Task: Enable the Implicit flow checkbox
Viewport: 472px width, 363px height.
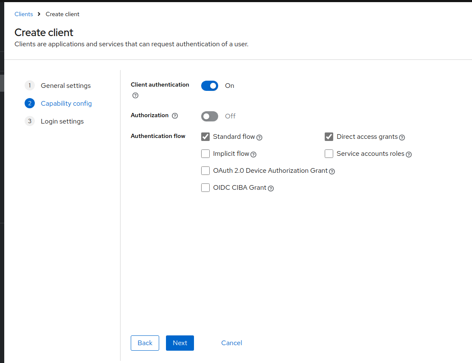Action: (205, 154)
